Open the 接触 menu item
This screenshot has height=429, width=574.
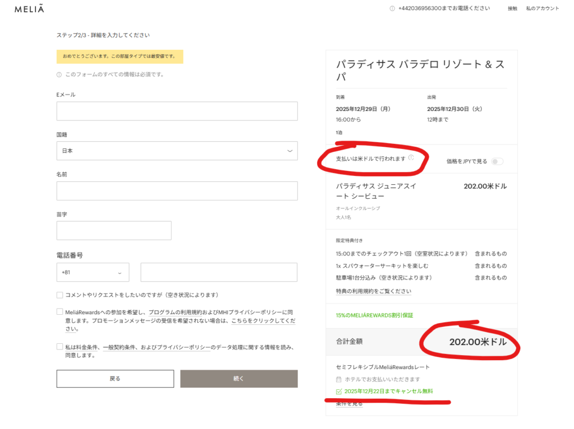[512, 8]
